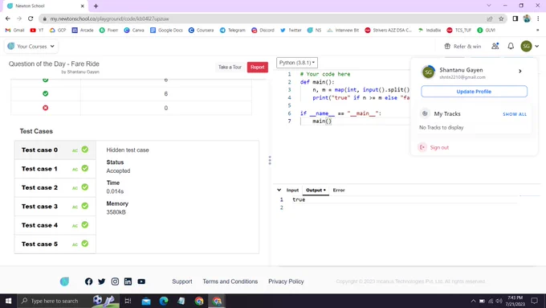Open the Coursera bookmark

(x=201, y=31)
